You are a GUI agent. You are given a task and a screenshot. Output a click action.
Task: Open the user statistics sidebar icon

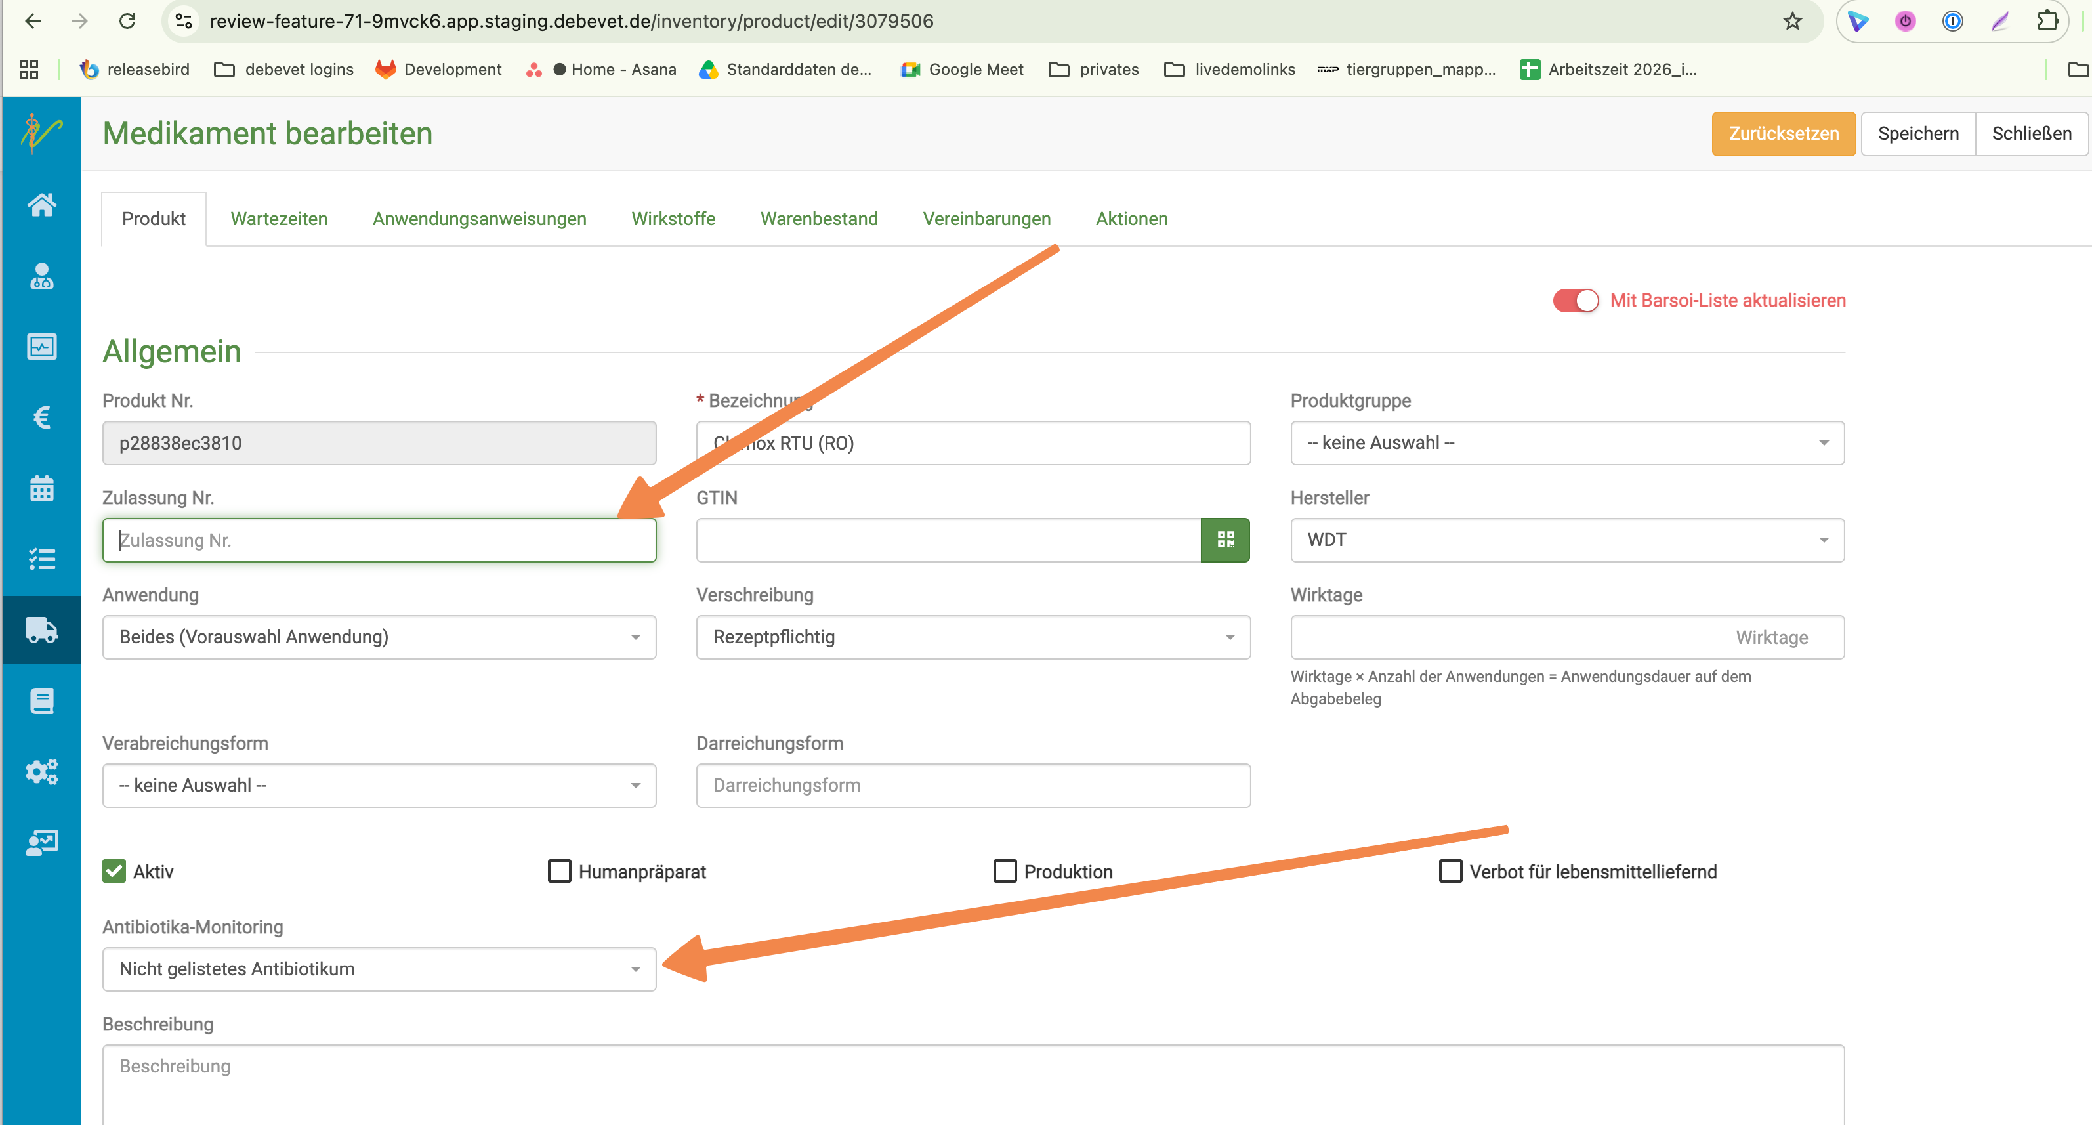(x=41, y=841)
